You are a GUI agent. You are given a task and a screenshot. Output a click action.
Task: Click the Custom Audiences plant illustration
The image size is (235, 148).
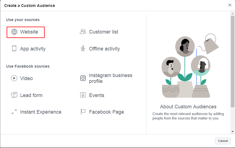190,66
